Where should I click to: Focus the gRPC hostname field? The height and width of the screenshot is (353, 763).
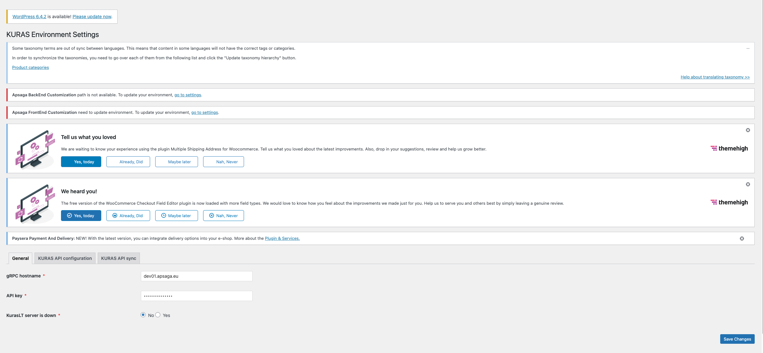point(197,276)
